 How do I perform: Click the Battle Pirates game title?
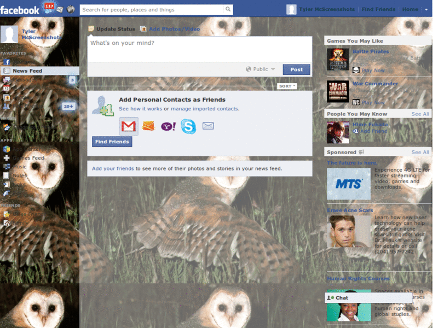point(371,51)
